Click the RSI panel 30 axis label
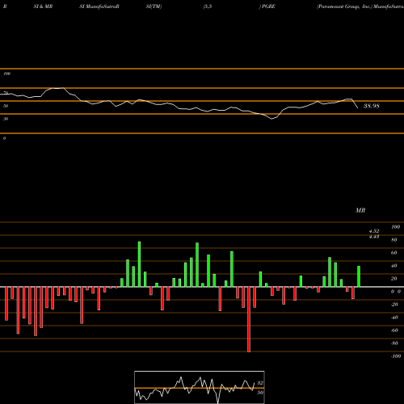The width and height of the screenshot is (404, 404). [x=6, y=119]
